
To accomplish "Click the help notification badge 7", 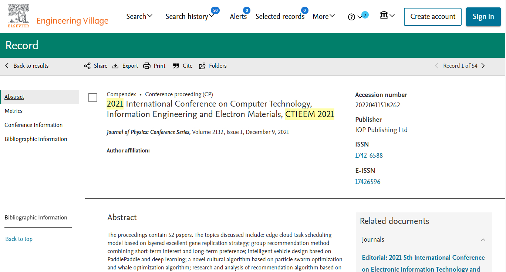I will (x=365, y=15).
